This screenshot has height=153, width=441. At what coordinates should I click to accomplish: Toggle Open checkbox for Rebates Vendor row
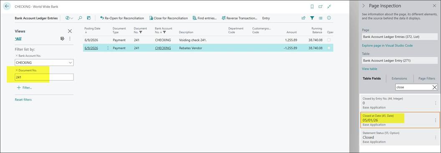[329, 48]
